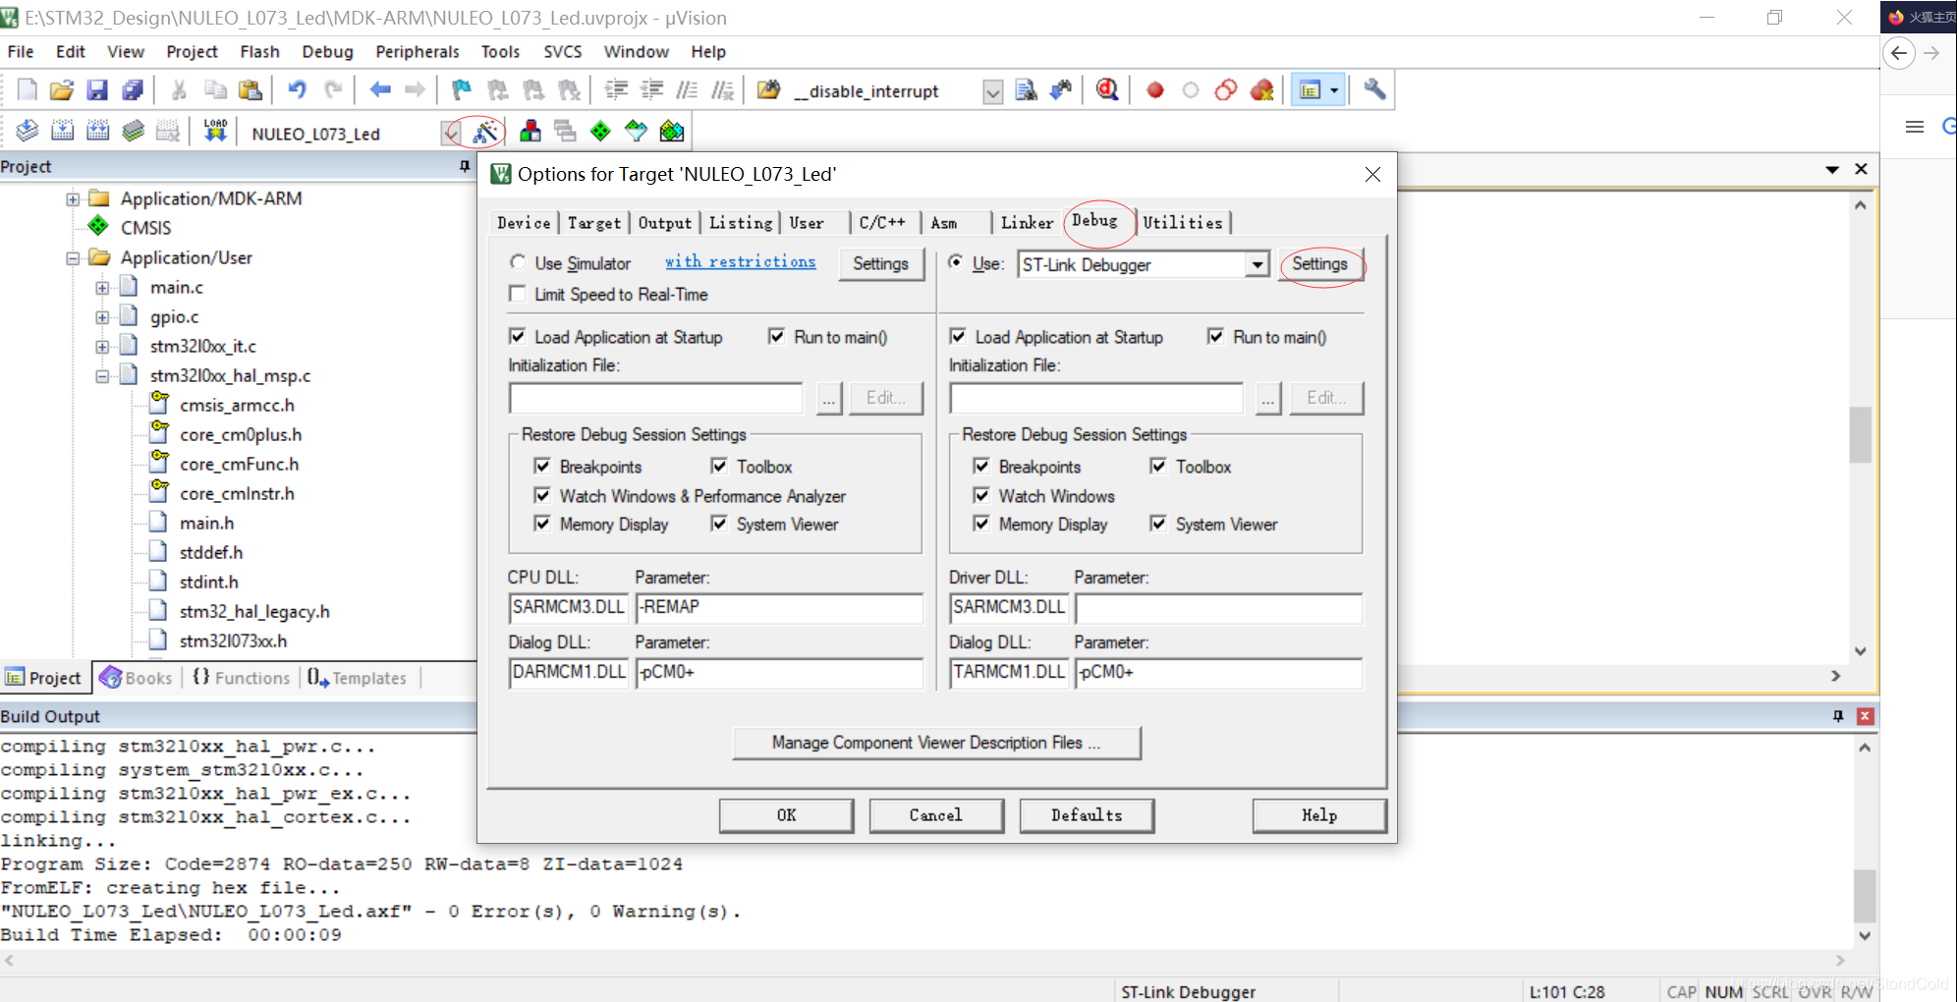Insert a breakpoint with the red dot
This screenshot has width=1957, height=1002.
click(x=1155, y=90)
